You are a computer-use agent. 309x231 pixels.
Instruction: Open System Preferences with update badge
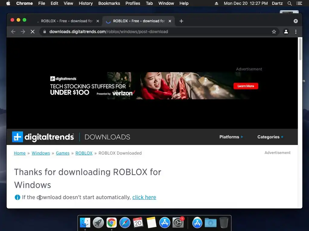point(178,223)
